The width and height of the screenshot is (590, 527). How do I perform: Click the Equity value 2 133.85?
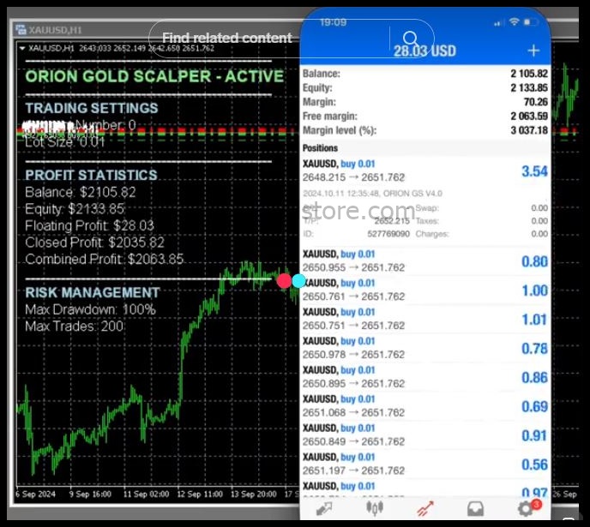[528, 88]
